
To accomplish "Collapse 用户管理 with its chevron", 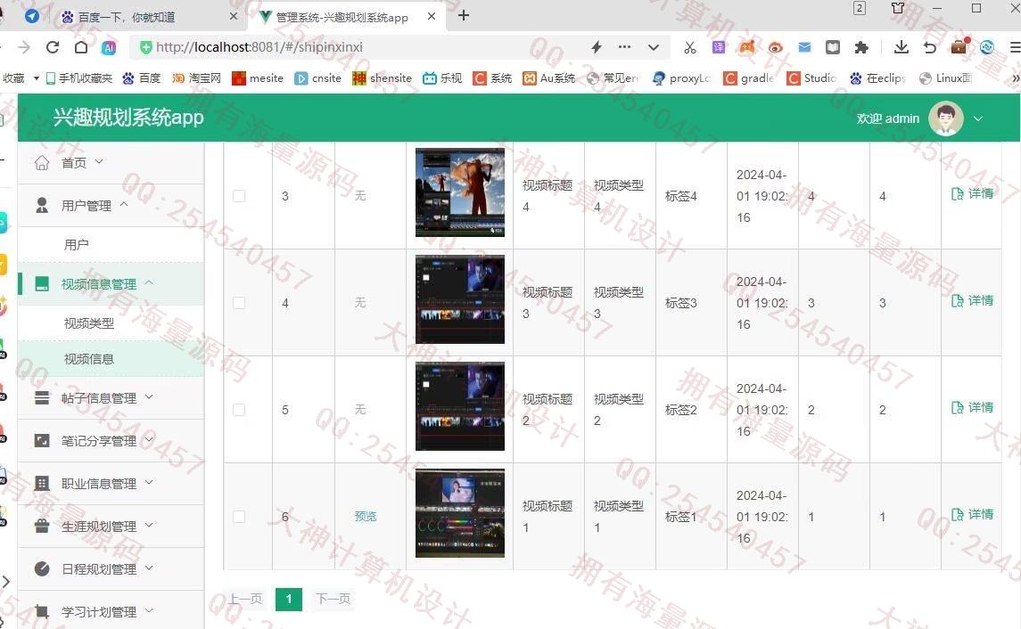I will click(124, 204).
